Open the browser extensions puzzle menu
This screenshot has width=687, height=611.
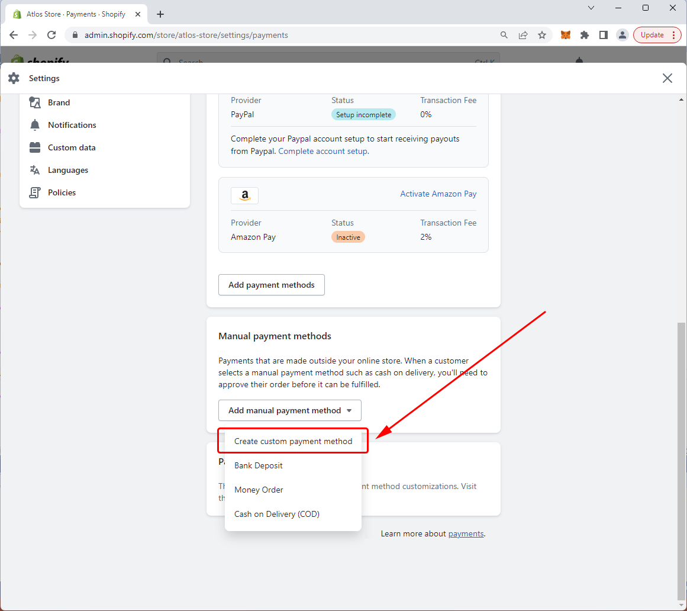click(585, 35)
